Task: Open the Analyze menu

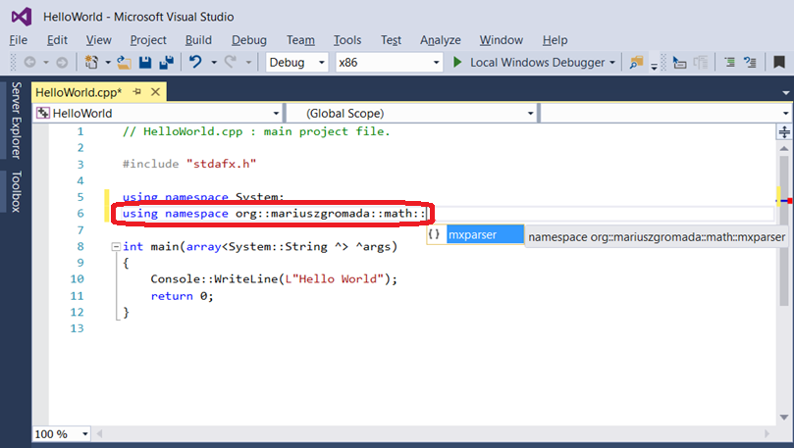Action: click(441, 40)
